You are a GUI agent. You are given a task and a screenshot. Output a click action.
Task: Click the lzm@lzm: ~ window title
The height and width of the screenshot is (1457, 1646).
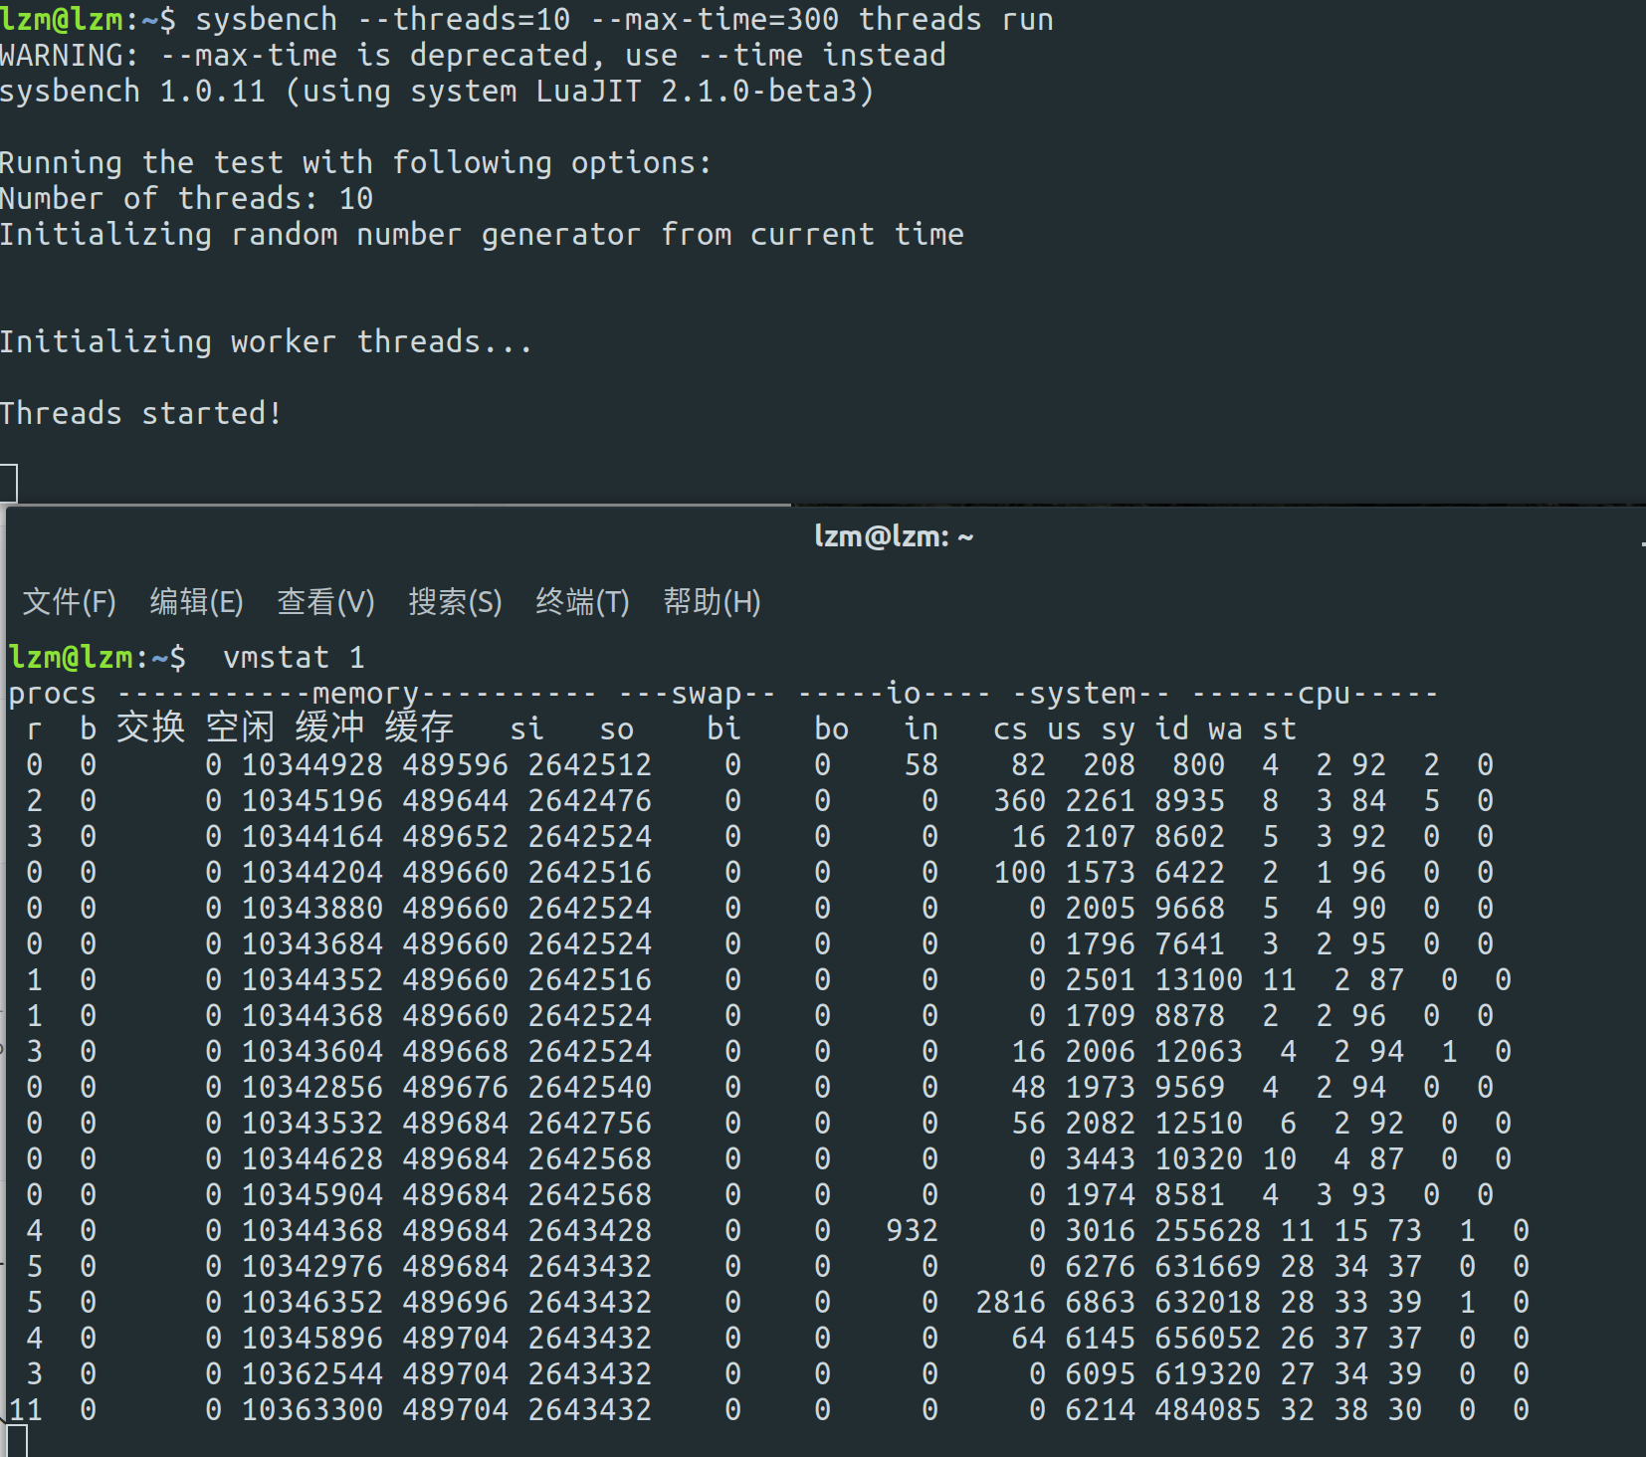[x=894, y=536]
